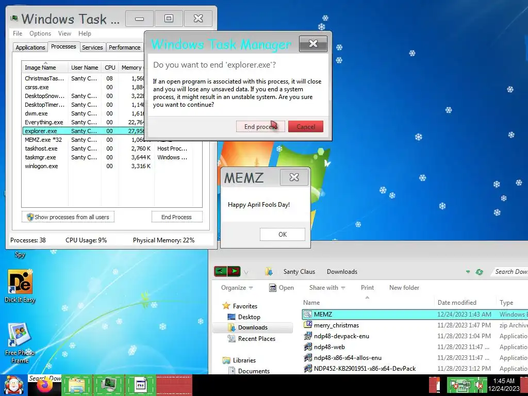The height and width of the screenshot is (396, 528).
Task: Open the Help menu in Task Manager
Action: pyautogui.click(x=85, y=34)
